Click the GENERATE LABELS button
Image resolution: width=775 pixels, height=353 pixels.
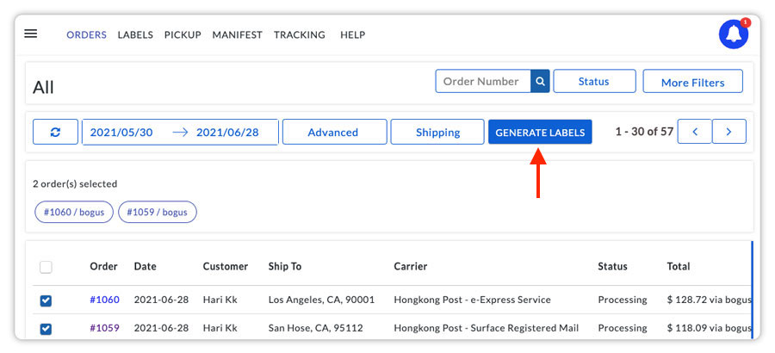tap(540, 132)
